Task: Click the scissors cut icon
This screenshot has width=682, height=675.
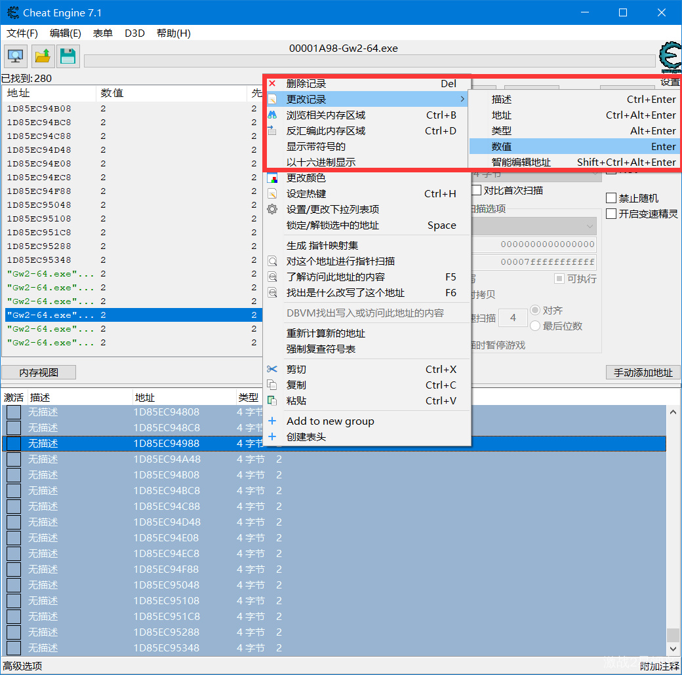Action: (x=272, y=369)
